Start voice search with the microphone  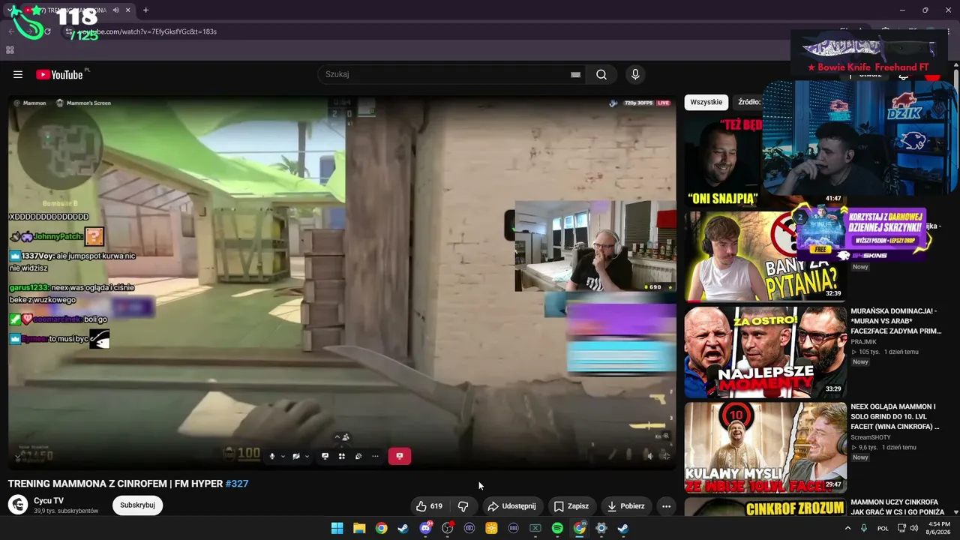[635, 74]
